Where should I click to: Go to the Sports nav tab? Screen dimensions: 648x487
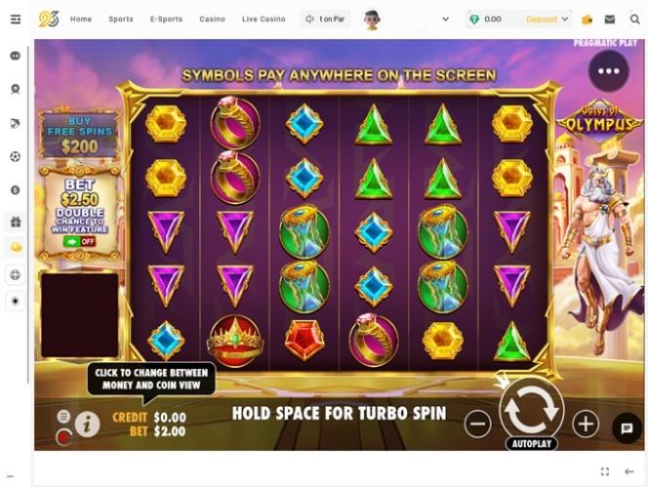121,19
